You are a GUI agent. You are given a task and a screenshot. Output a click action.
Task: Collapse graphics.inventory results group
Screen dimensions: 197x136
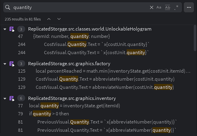point(5,99)
